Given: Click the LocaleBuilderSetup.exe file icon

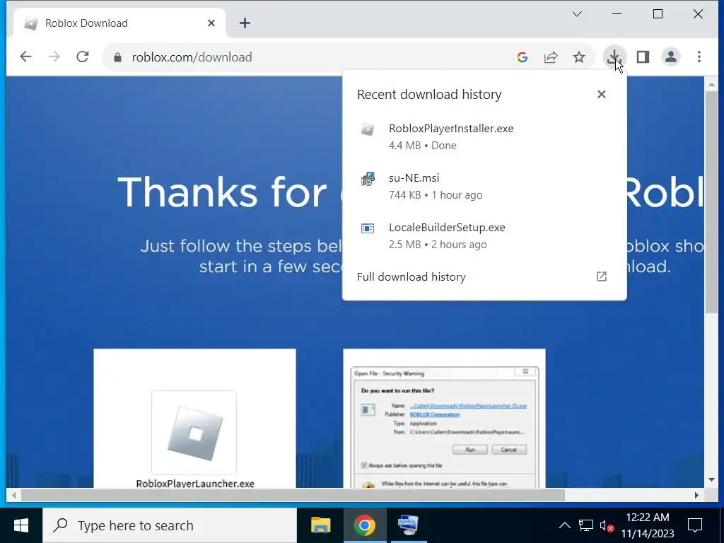Looking at the screenshot, I should click(x=368, y=228).
